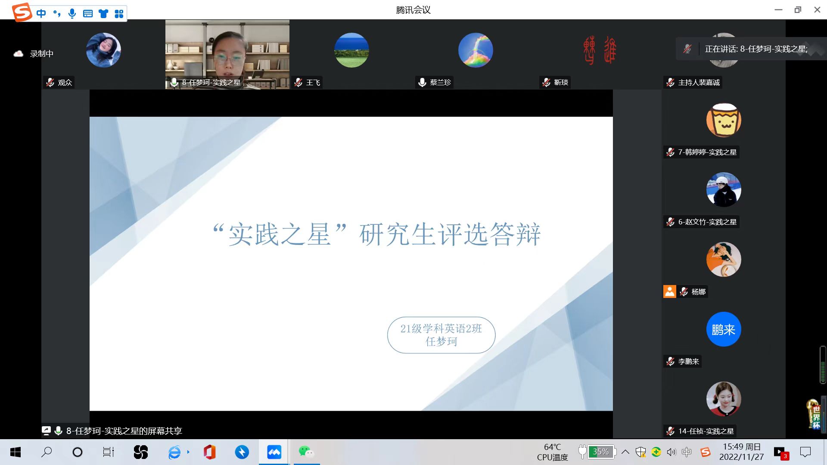Open Windows notification center

pyautogui.click(x=805, y=452)
